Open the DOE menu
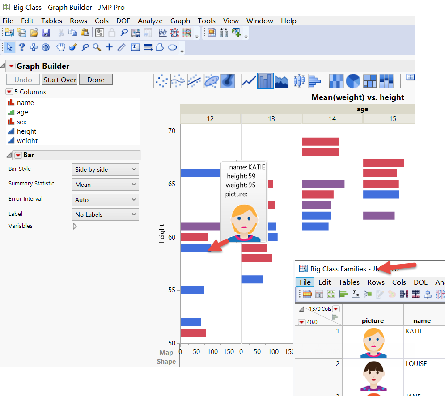This screenshot has height=396, width=445. (123, 21)
